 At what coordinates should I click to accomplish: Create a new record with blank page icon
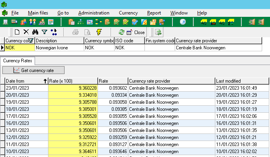click(x=17, y=32)
